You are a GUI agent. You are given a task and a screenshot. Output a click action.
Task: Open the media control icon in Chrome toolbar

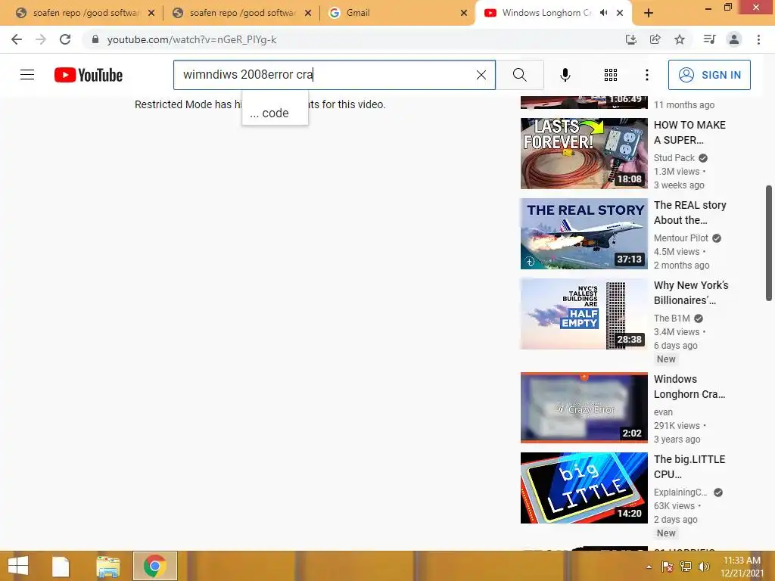pyautogui.click(x=709, y=39)
